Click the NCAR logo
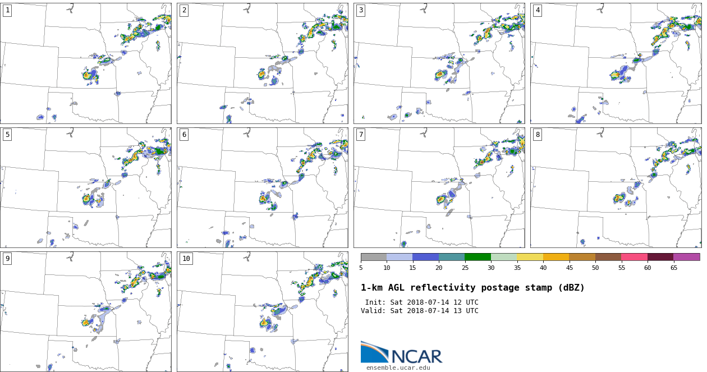Image resolution: width=707 pixels, height=372 pixels. (x=401, y=352)
